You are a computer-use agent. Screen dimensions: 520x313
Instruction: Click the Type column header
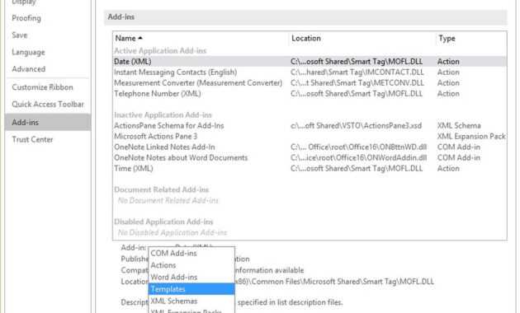pos(447,39)
